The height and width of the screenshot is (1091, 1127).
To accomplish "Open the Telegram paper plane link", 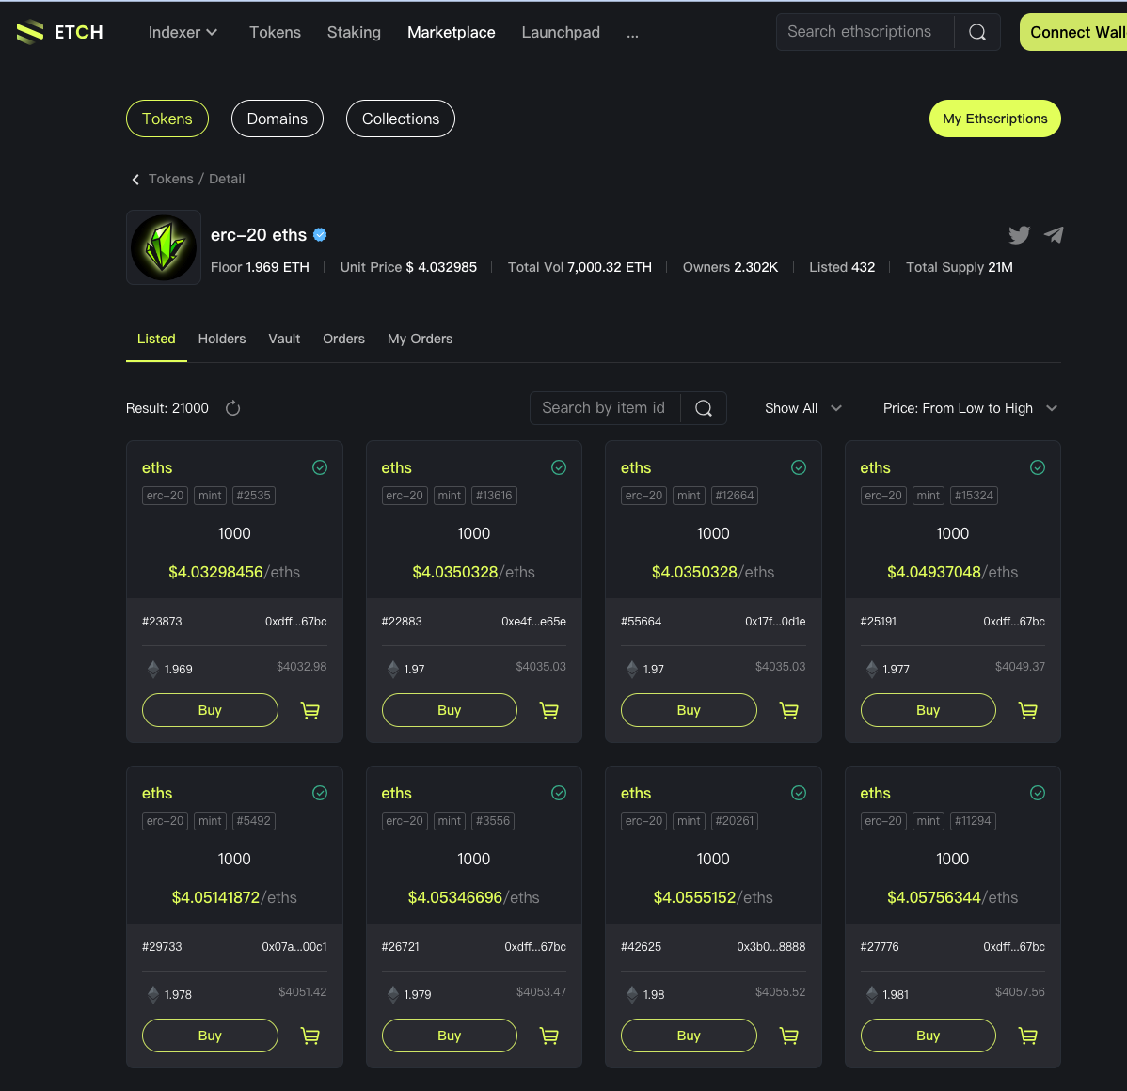I will [x=1054, y=235].
